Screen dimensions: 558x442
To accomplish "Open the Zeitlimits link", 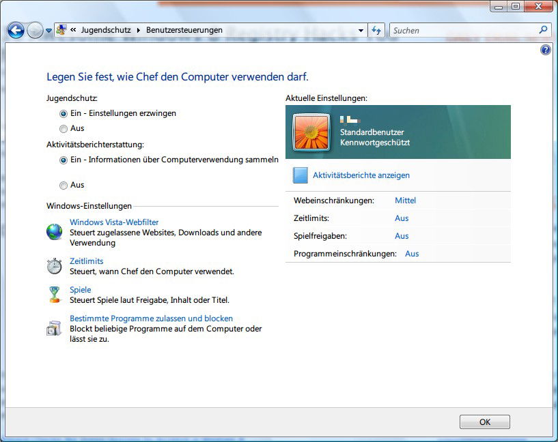I will pyautogui.click(x=87, y=261).
